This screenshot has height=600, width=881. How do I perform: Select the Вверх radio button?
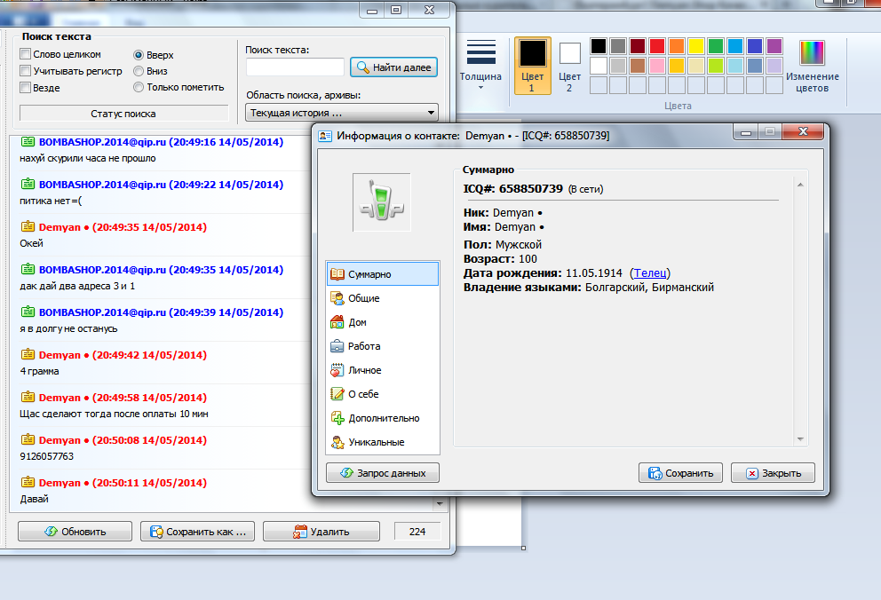(139, 55)
